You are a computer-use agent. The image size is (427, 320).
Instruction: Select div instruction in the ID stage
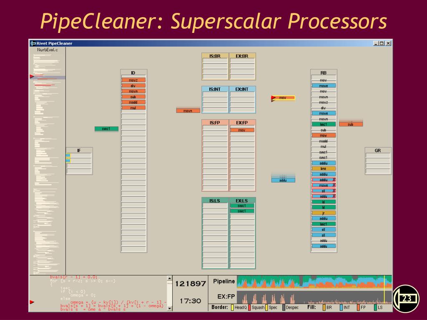tap(133, 86)
